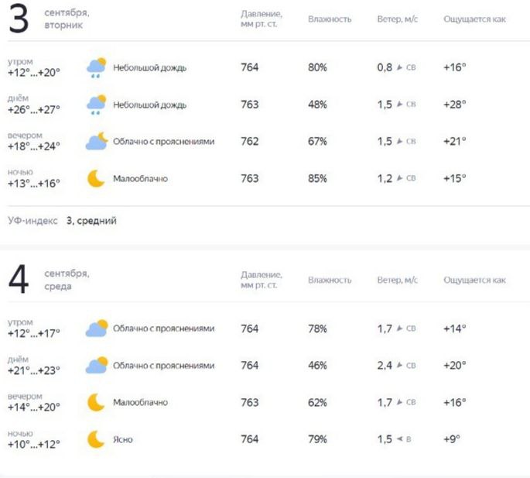530x478 pixels.
Task: Click the +10°...+12° night temperature
Action: pos(34,444)
